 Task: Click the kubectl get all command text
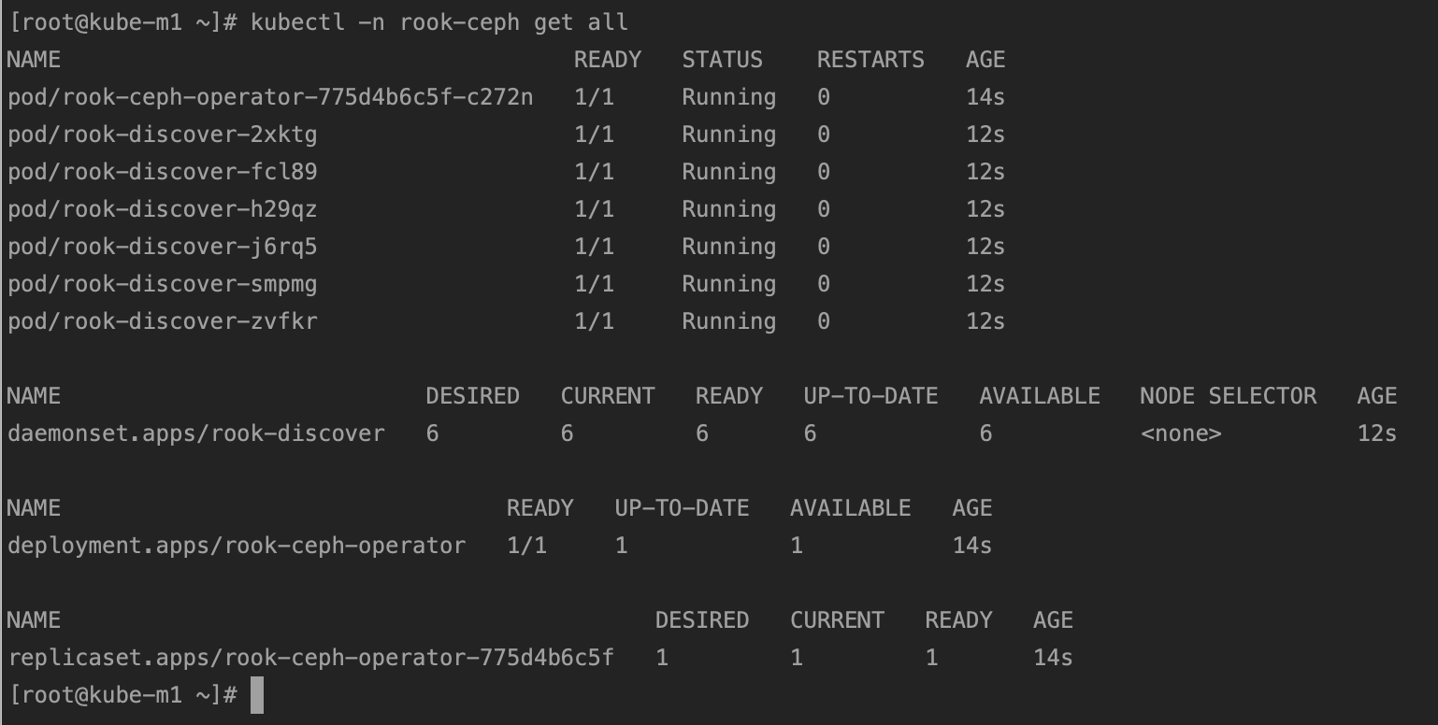[x=439, y=22]
